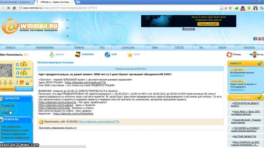Open ad link 720 РУБЛЕЙ за 30 МИНУТ

[245, 129]
